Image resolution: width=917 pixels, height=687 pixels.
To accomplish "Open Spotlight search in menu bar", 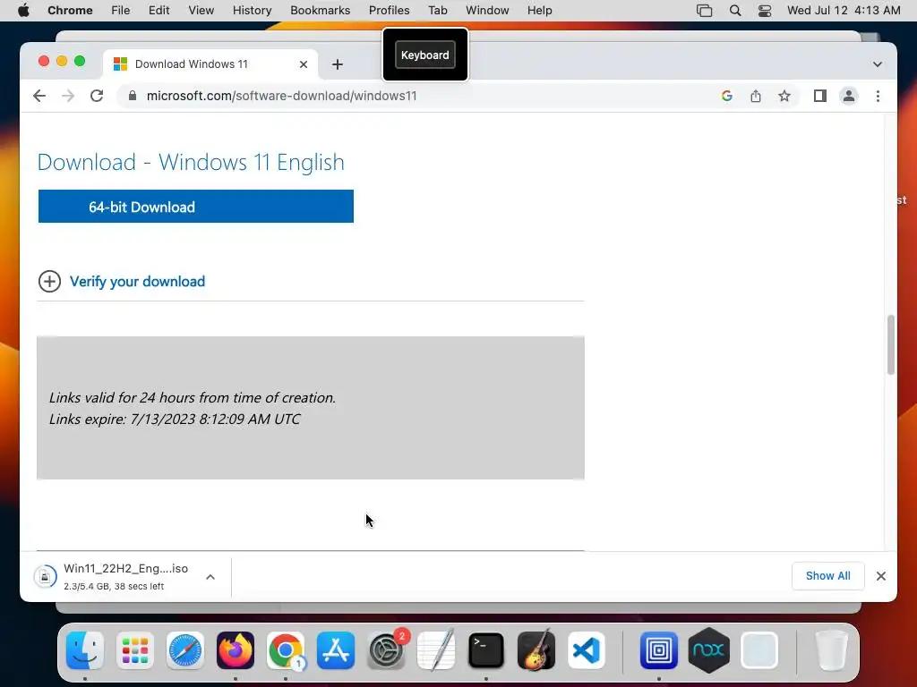I will (x=735, y=11).
